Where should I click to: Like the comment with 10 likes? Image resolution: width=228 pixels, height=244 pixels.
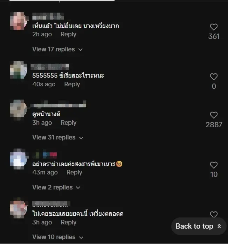click(214, 165)
